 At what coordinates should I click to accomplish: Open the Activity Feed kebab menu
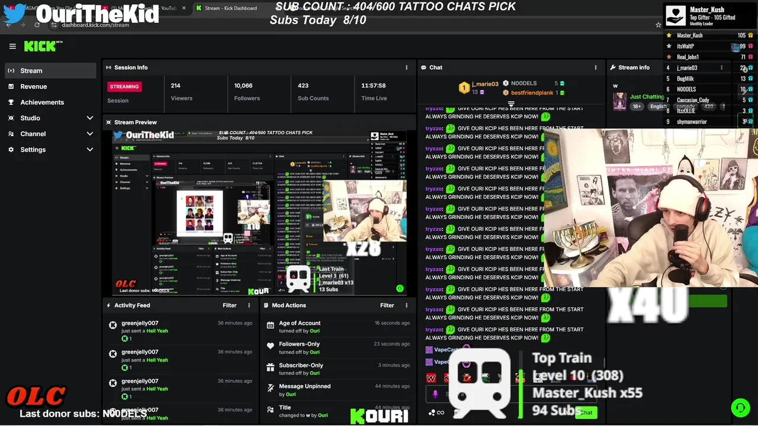pos(249,305)
